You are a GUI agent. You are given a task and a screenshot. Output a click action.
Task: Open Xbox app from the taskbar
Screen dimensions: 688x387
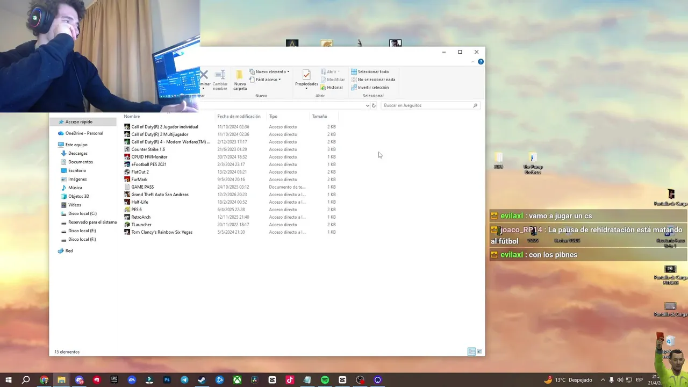pyautogui.click(x=237, y=380)
